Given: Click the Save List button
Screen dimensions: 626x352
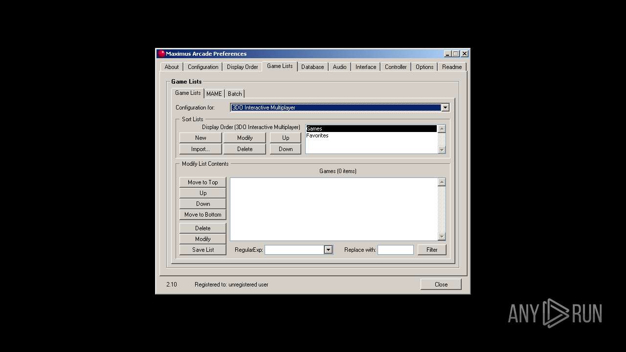Looking at the screenshot, I should coord(203,250).
